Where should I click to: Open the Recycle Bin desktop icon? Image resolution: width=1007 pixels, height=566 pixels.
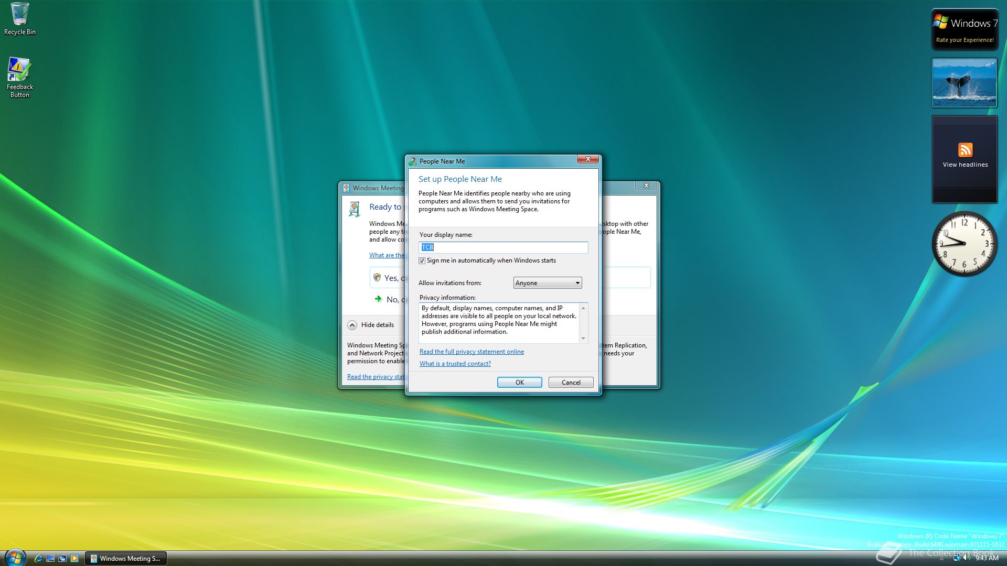tap(20, 19)
